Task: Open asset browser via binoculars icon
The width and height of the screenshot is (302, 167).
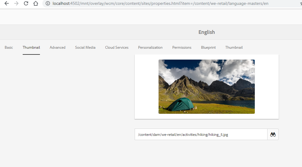Action: 273,134
